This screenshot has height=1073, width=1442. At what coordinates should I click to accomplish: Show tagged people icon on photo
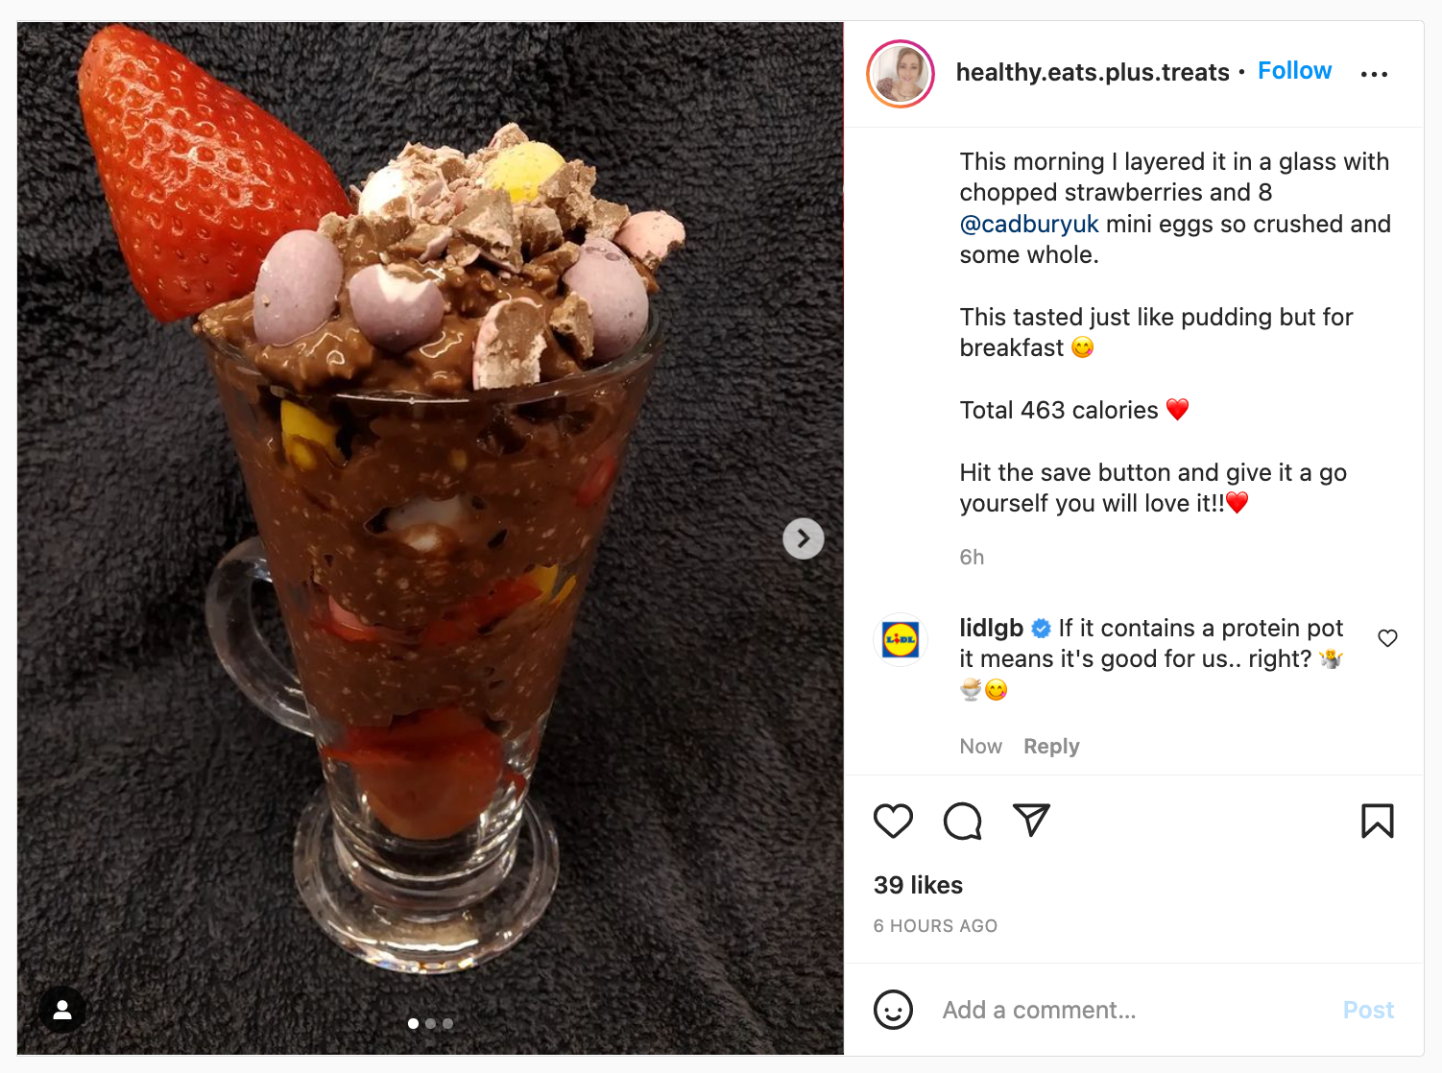(x=62, y=1010)
